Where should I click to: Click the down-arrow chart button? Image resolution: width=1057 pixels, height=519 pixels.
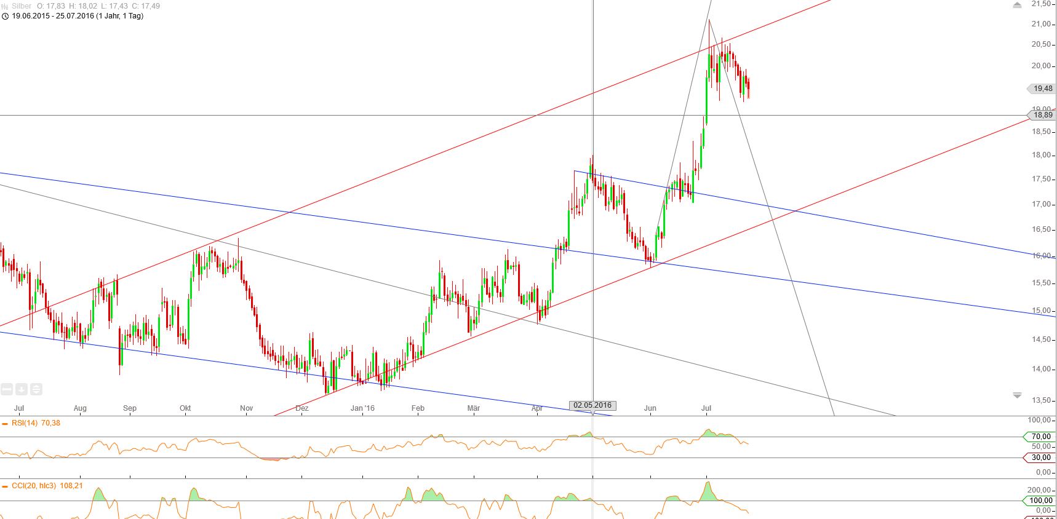(x=22, y=389)
